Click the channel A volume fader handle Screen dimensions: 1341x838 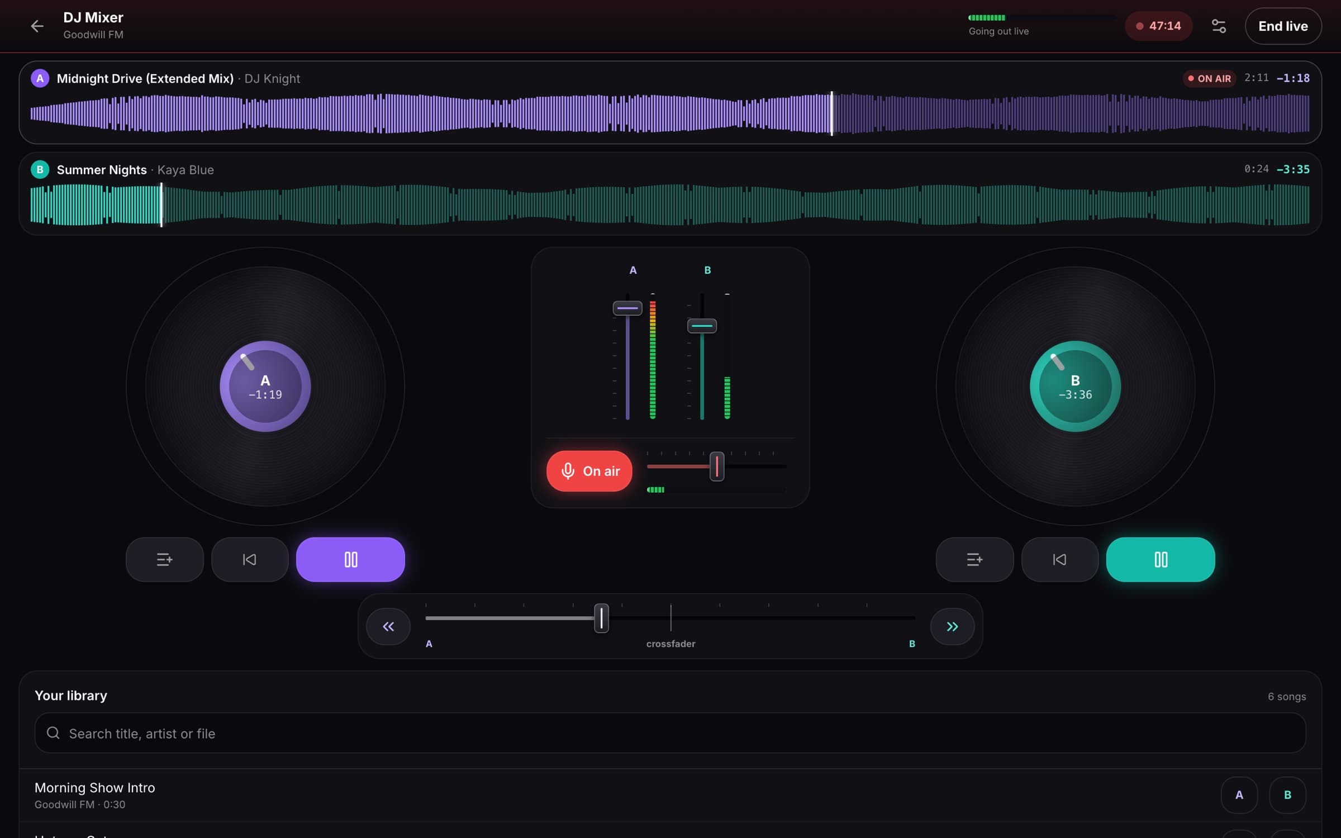coord(627,308)
